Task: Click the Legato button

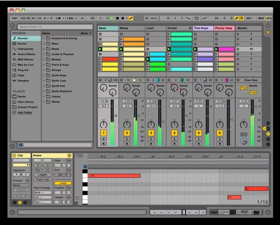Action: (43, 175)
